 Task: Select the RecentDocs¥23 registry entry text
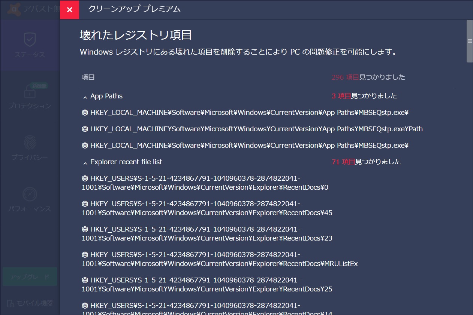207,233
